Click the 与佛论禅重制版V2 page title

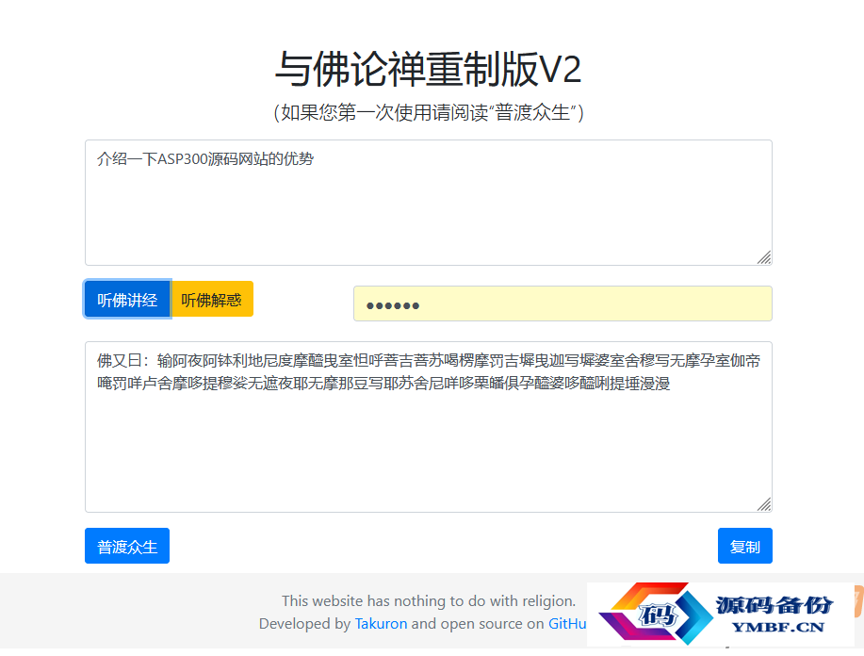pos(429,70)
